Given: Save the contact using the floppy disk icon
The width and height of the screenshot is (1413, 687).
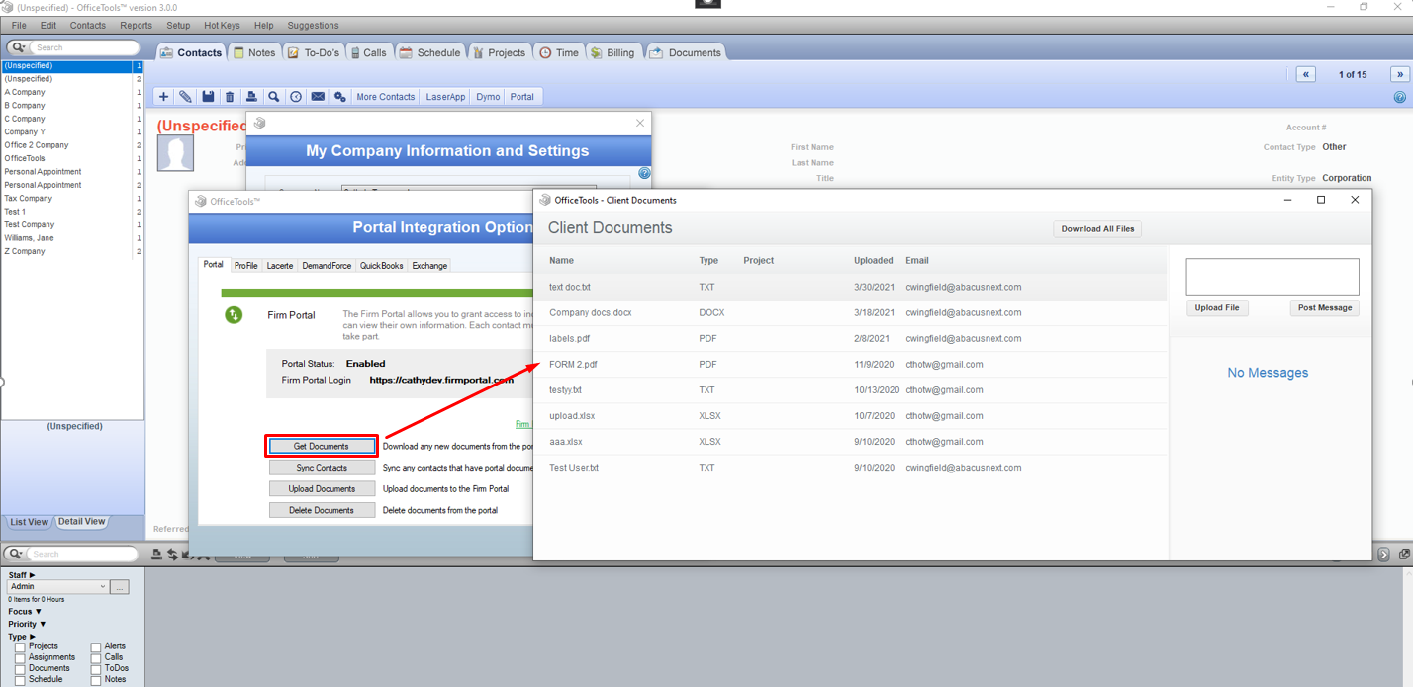Looking at the screenshot, I should tap(208, 97).
